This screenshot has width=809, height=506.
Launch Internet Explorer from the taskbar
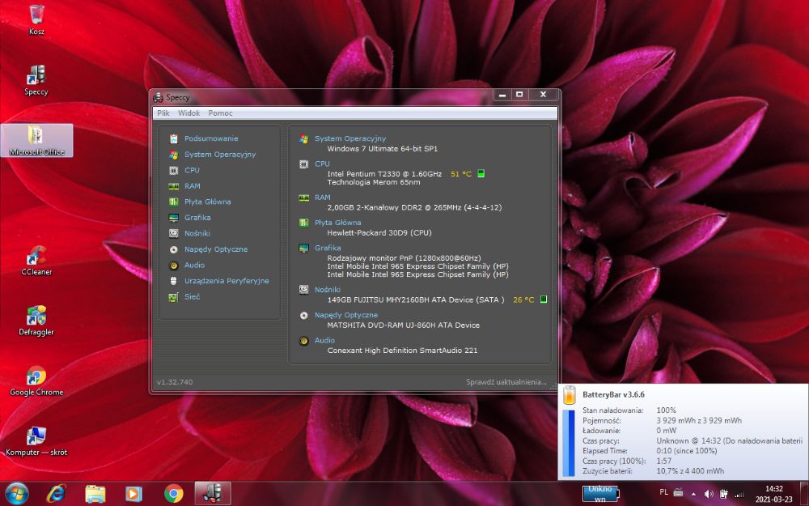coord(56,494)
